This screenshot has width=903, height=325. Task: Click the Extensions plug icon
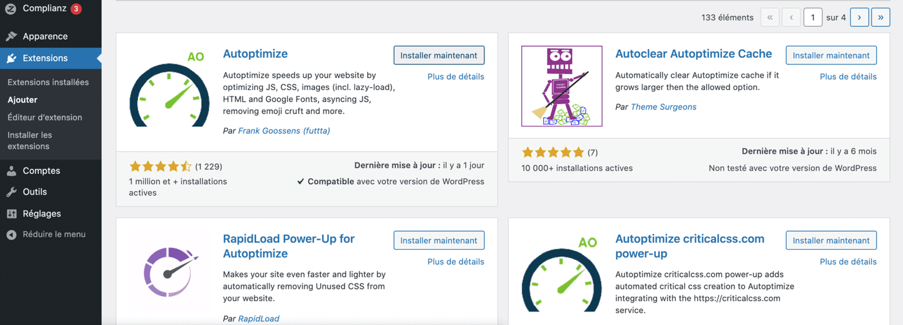point(11,58)
